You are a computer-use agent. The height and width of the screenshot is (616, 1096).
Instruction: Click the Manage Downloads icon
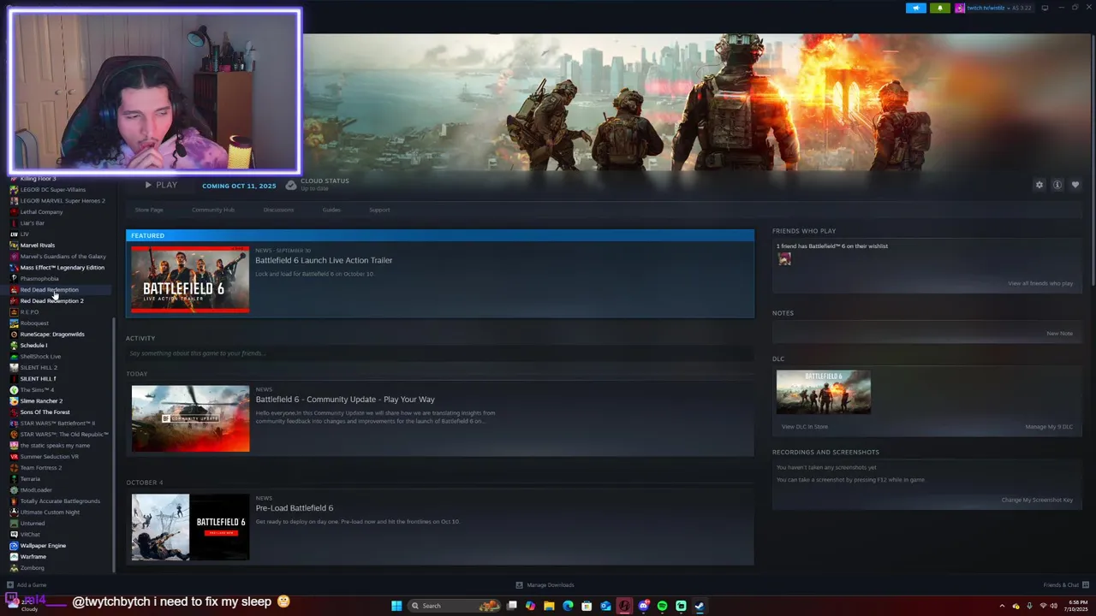519,585
